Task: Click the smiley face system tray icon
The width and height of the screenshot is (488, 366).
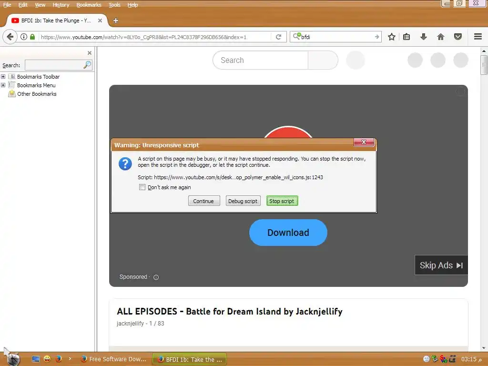Action: coord(427,359)
